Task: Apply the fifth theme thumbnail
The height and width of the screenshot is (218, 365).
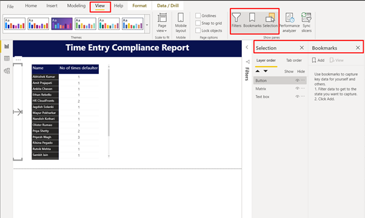Action: coord(109,24)
